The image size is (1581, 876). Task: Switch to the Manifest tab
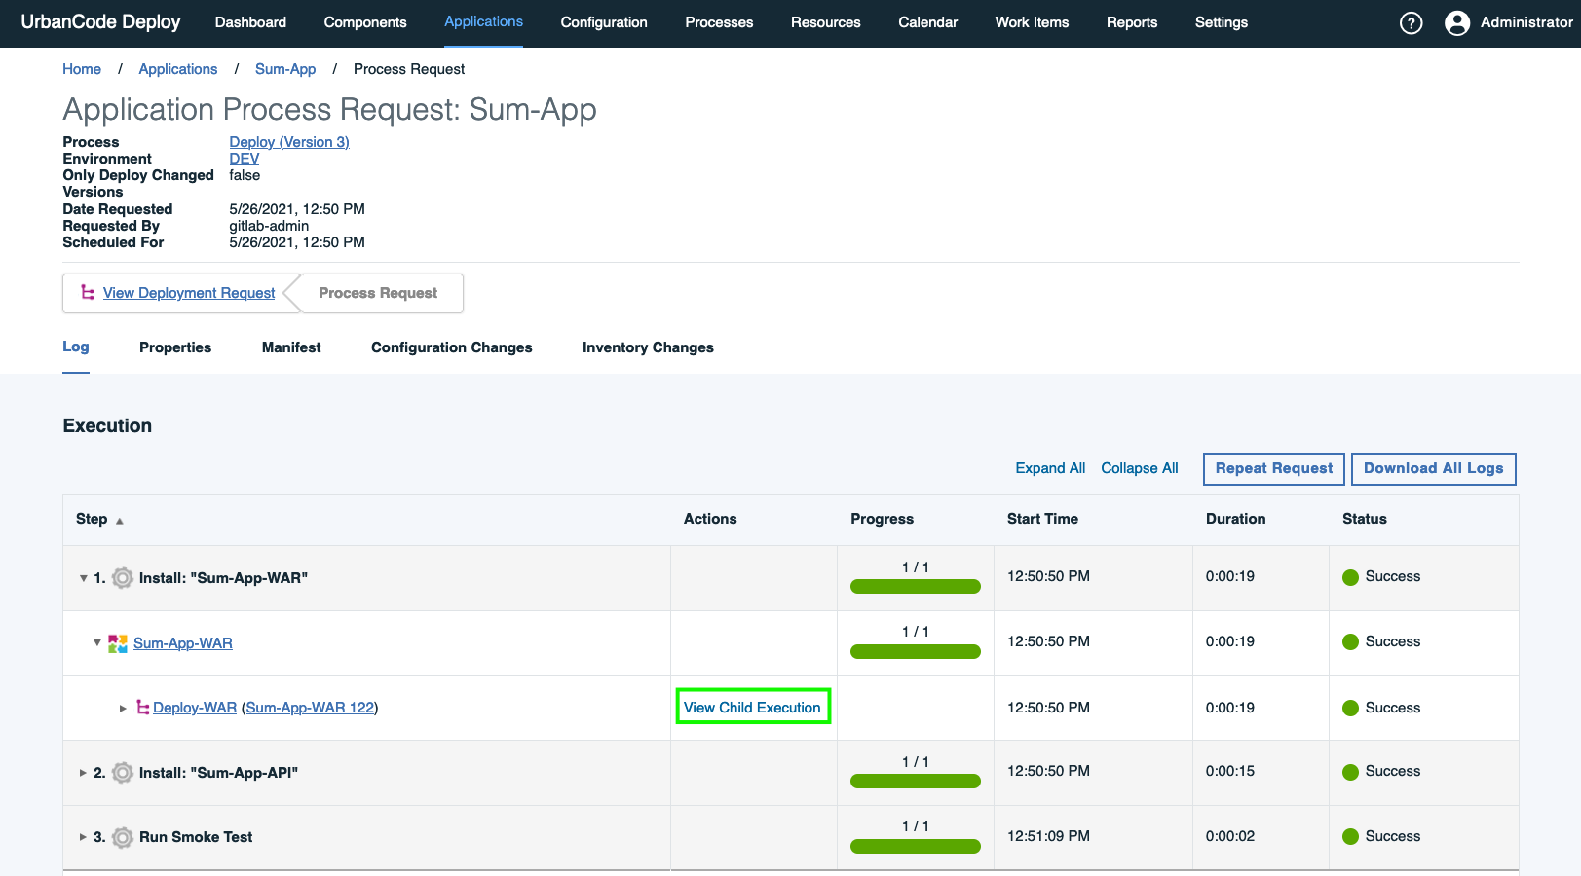pos(291,347)
